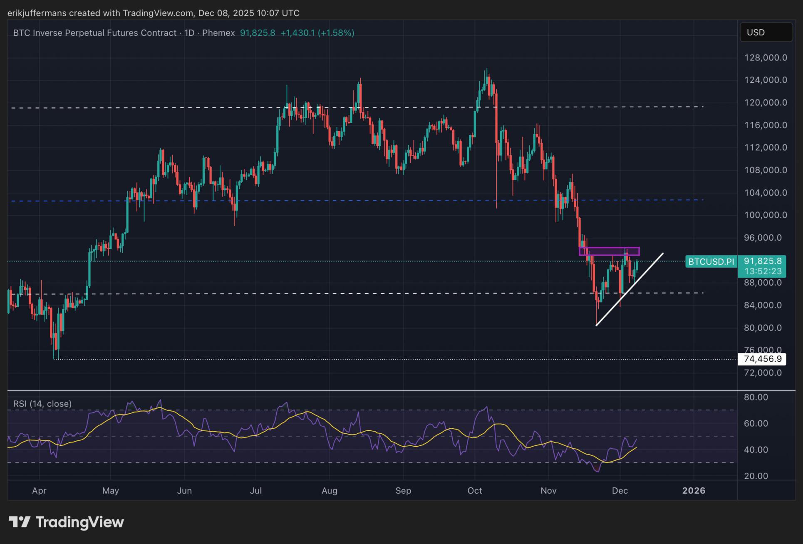The height and width of the screenshot is (544, 803).
Task: Open the USD currency selector
Action: click(x=766, y=32)
